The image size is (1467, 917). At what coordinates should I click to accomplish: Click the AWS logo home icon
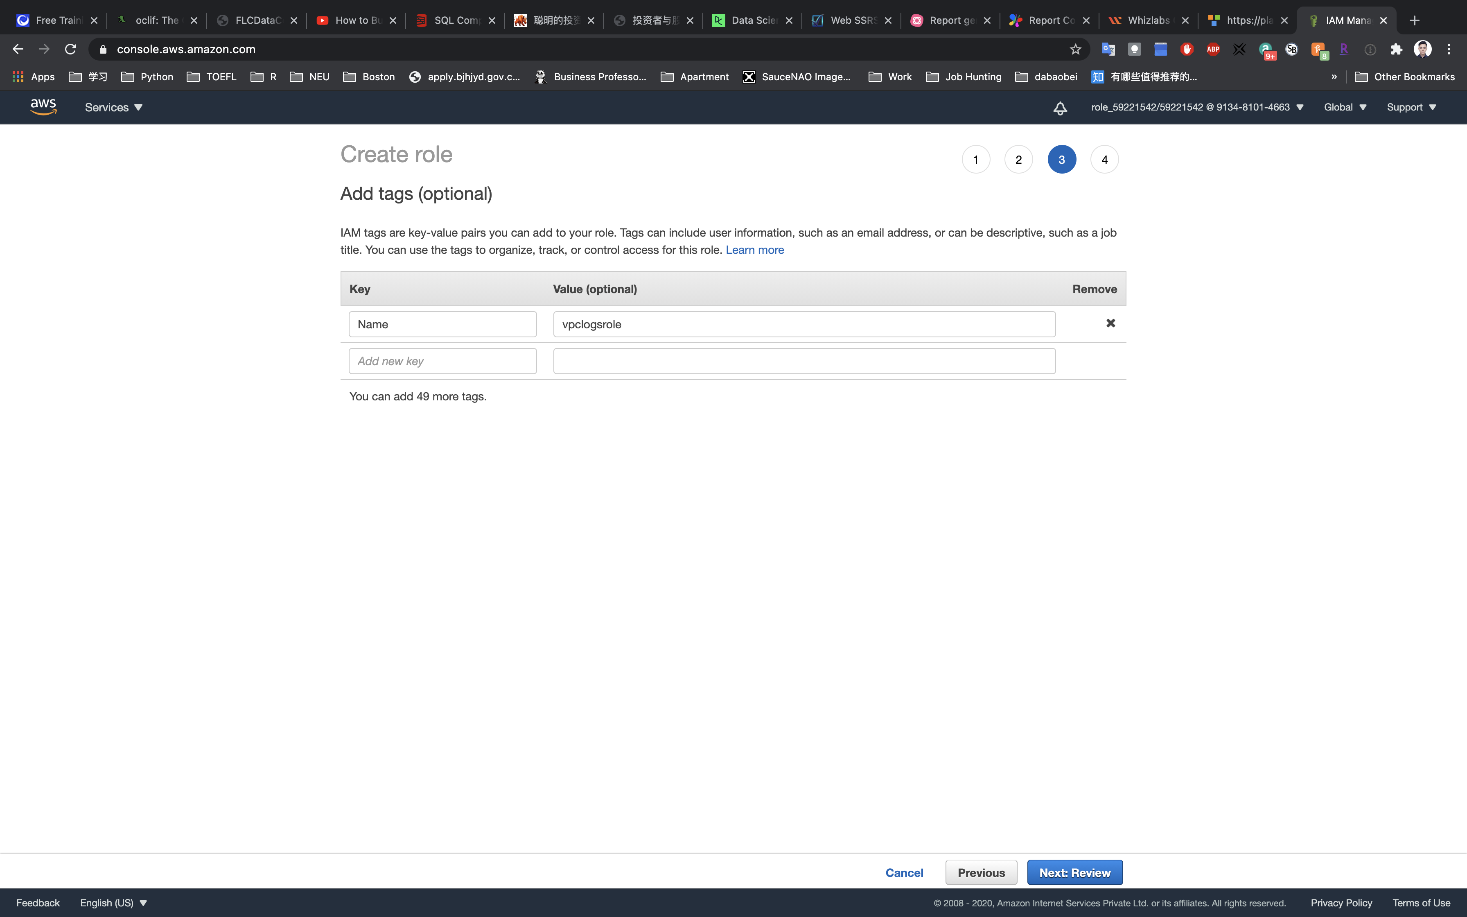tap(43, 107)
